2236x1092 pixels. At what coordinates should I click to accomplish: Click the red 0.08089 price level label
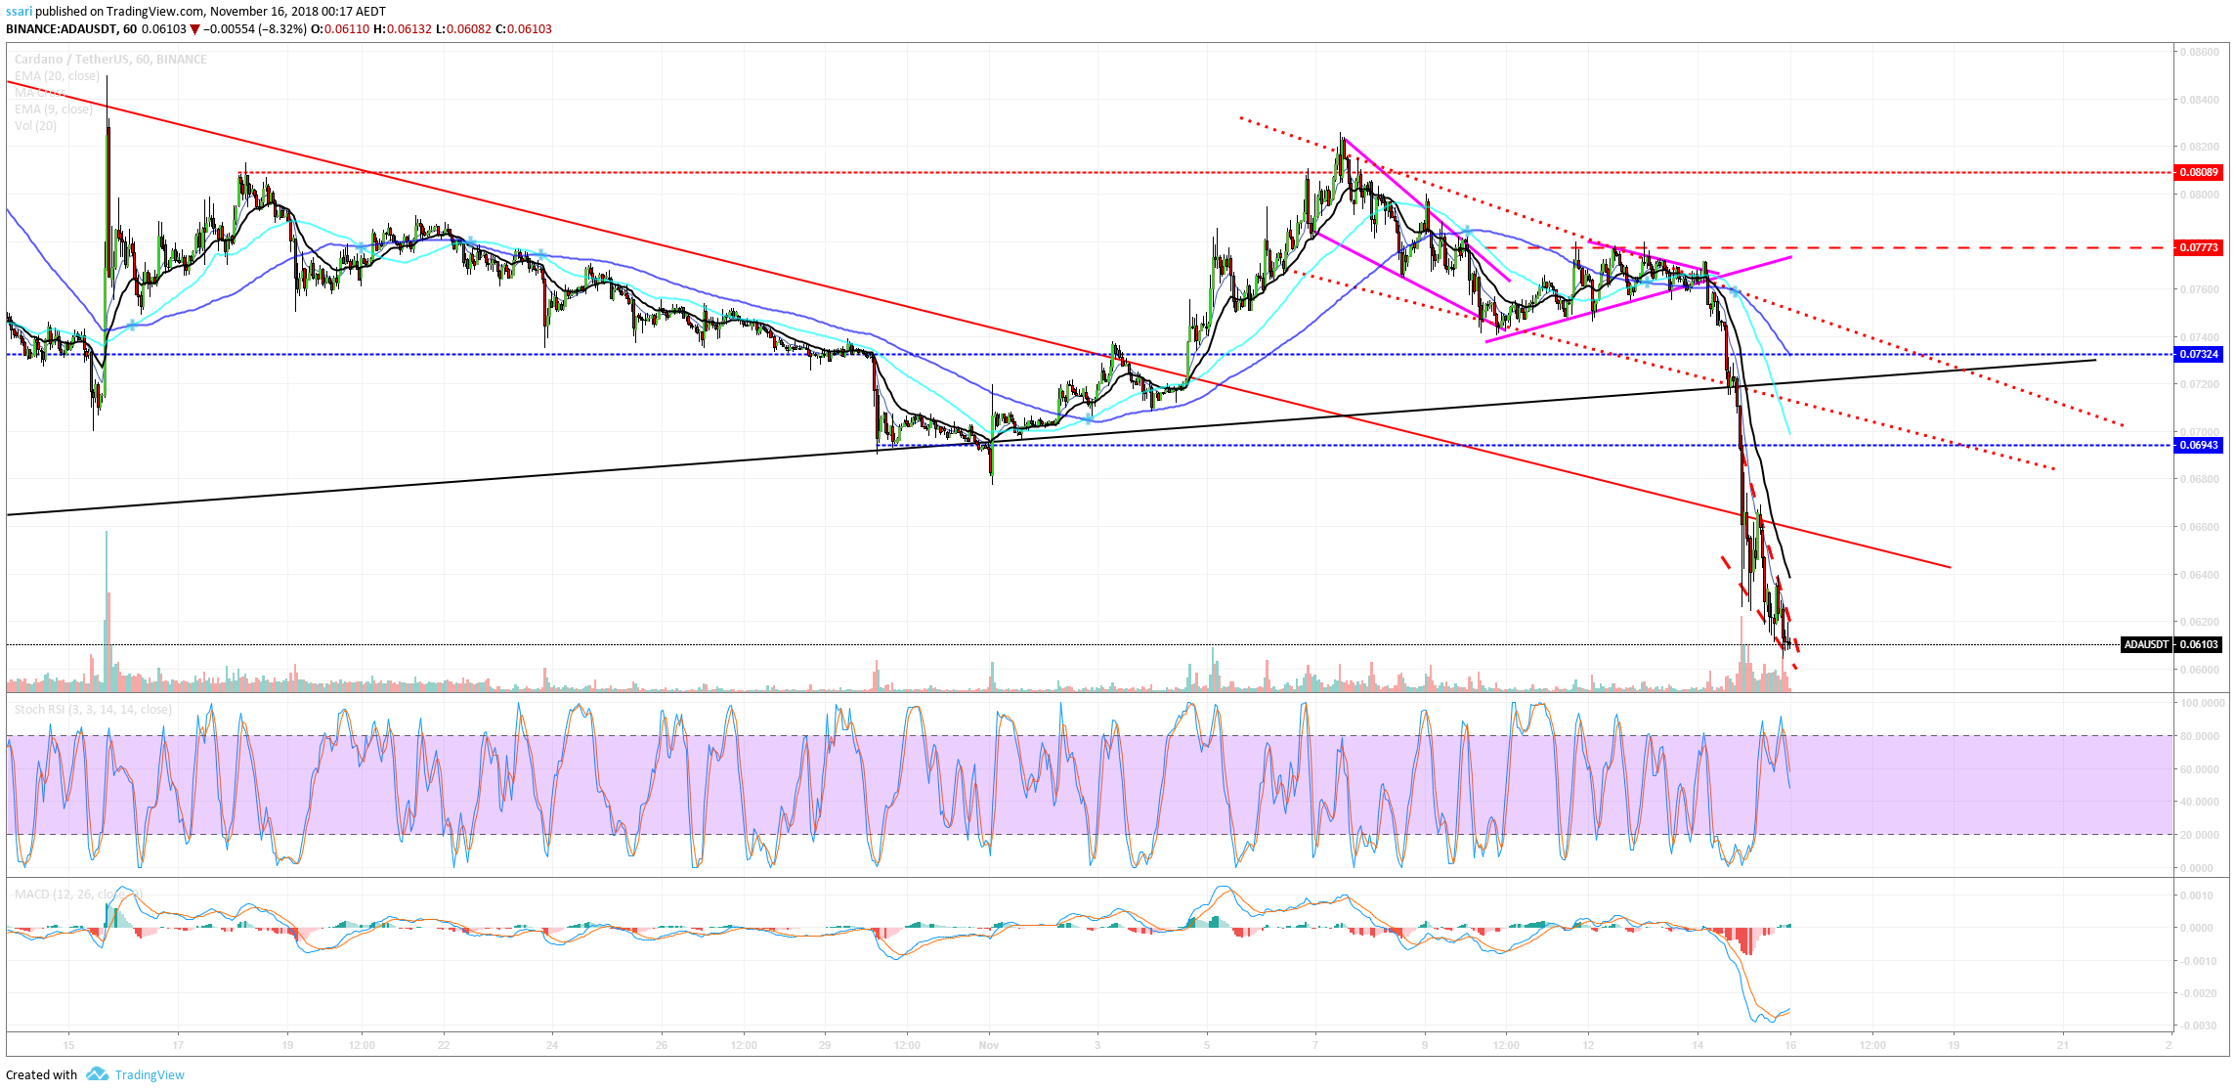click(2197, 173)
